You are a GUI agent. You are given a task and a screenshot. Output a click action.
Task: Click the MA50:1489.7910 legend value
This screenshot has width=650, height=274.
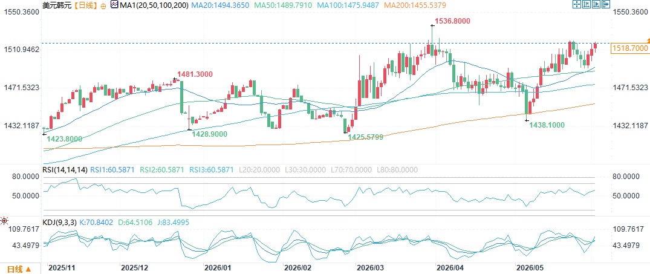282,5
